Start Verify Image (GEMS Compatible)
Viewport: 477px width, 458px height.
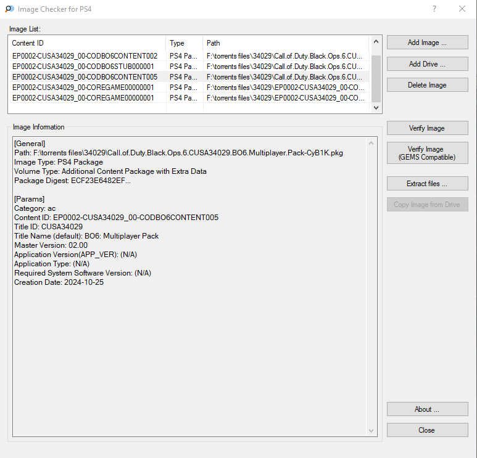[427, 153]
